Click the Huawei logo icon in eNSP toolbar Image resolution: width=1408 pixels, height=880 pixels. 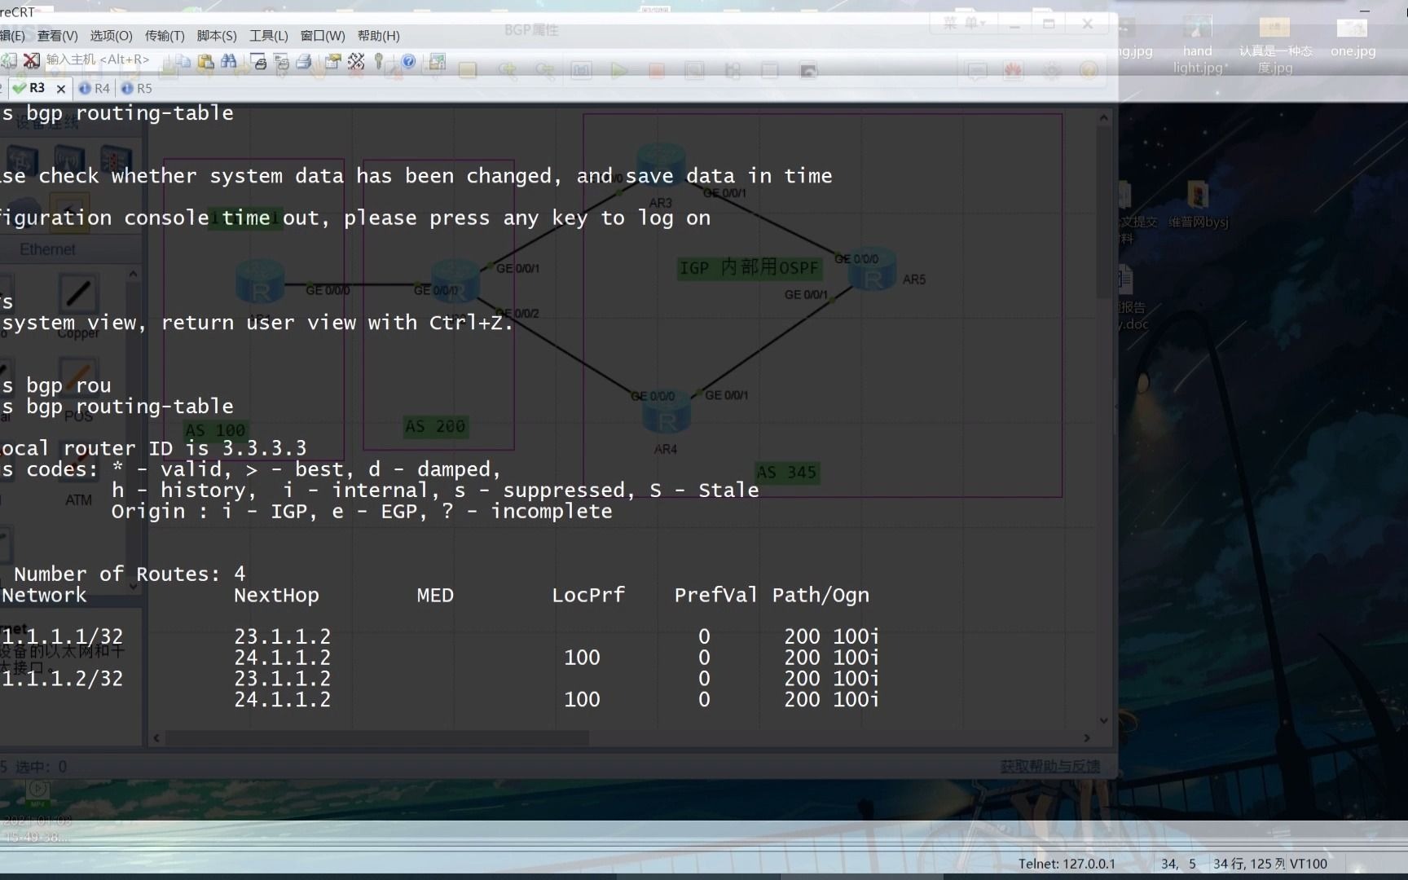[x=1013, y=71]
